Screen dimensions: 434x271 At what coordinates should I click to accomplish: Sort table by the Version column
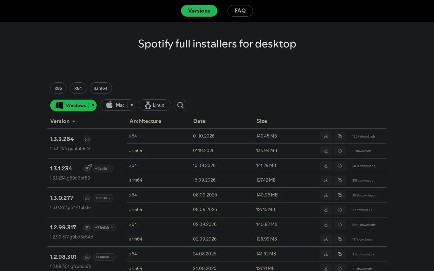[62, 121]
